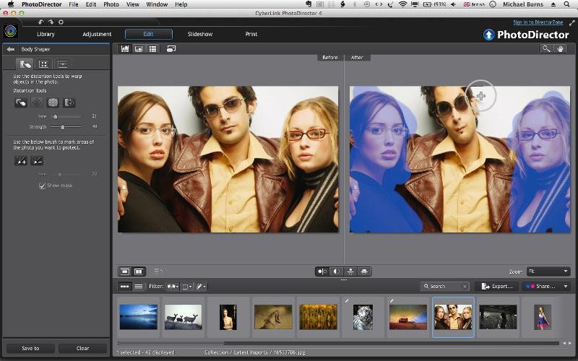Uncheck the Show mask checkbox

pyautogui.click(x=42, y=186)
